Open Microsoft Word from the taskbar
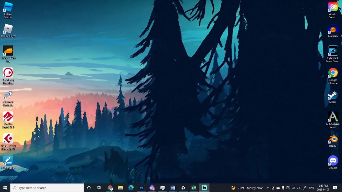 173,188
